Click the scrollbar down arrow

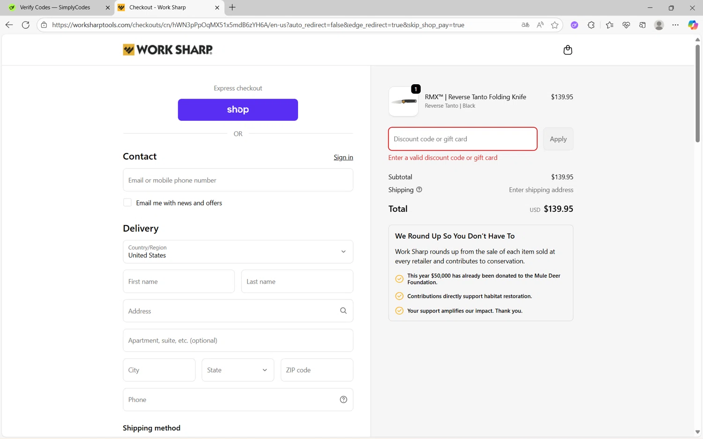point(697,432)
